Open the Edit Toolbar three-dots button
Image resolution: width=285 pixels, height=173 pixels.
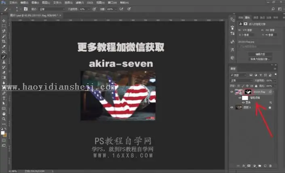click(x=4, y=124)
